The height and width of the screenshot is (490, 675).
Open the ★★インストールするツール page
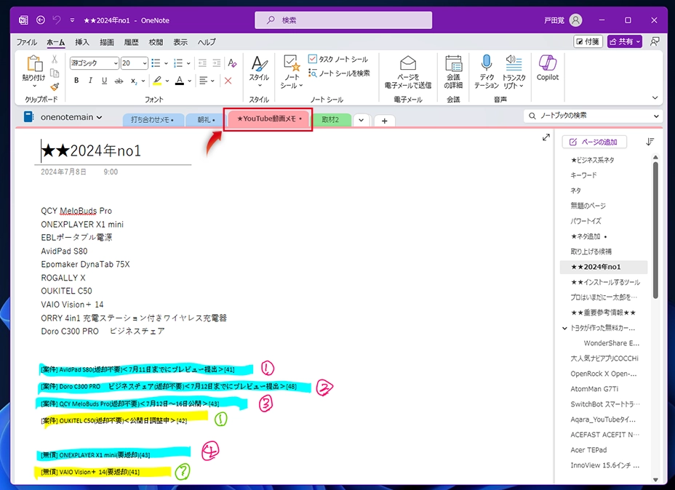tap(605, 282)
